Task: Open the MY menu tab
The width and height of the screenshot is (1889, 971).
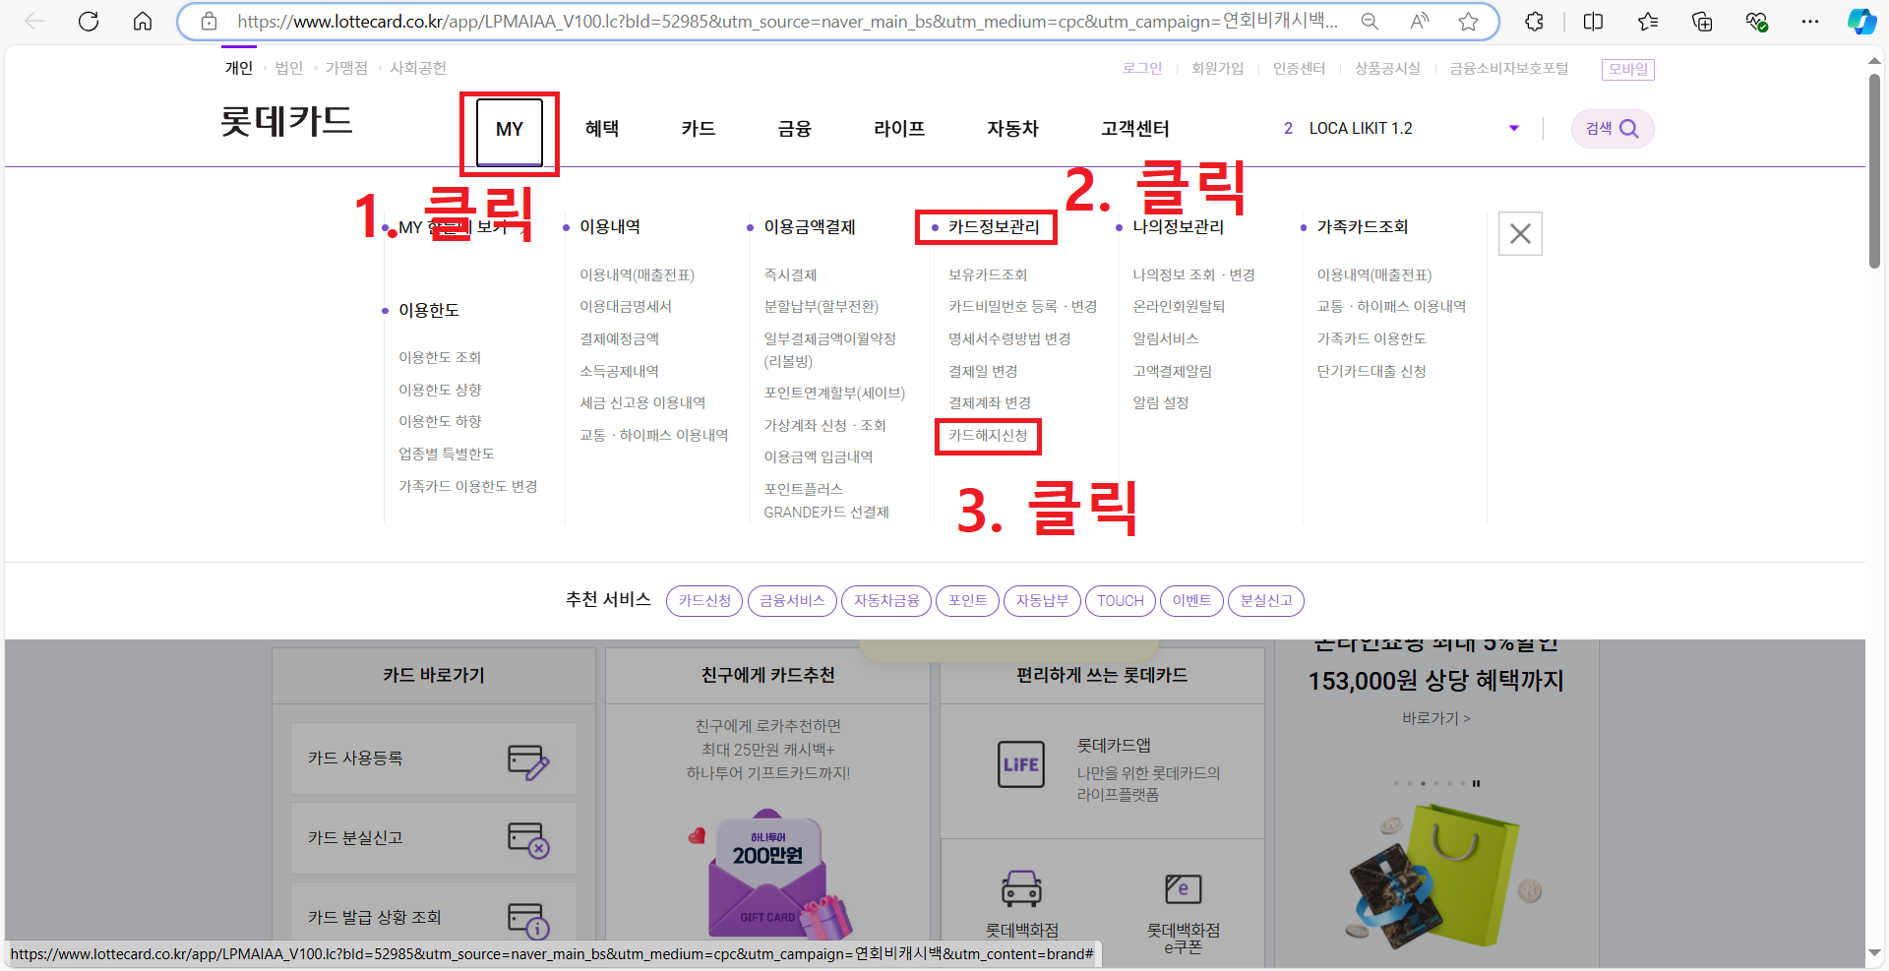Action: coord(510,130)
